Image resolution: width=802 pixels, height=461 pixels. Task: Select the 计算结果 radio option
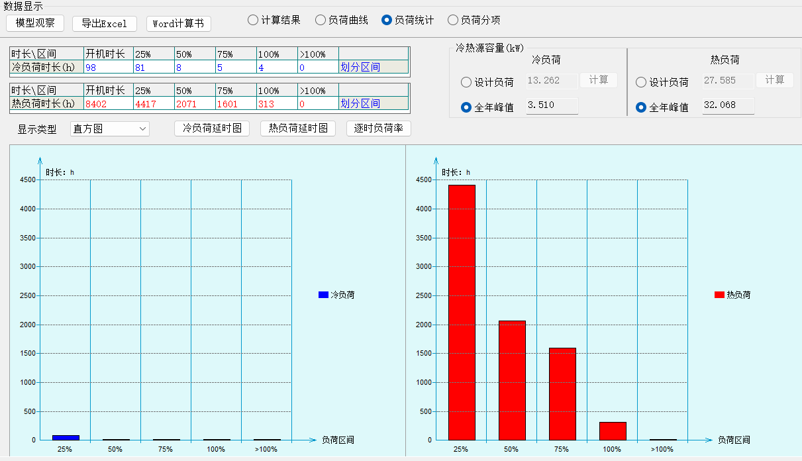tap(253, 20)
